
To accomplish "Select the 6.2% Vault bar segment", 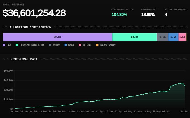I will click(163, 37).
